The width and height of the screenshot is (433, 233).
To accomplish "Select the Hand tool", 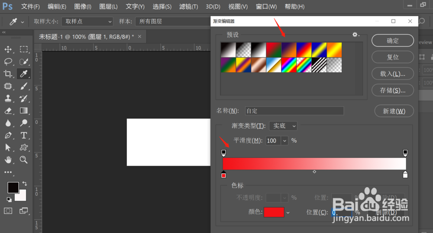I will [8, 160].
